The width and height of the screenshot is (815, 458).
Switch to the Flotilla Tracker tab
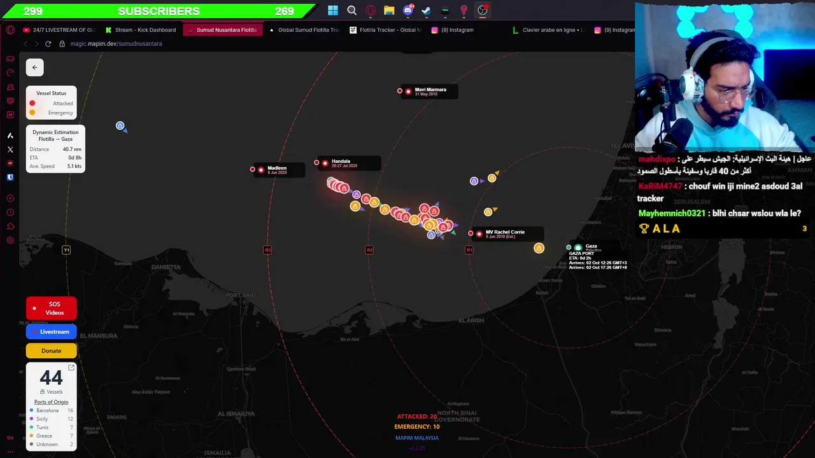click(385, 30)
